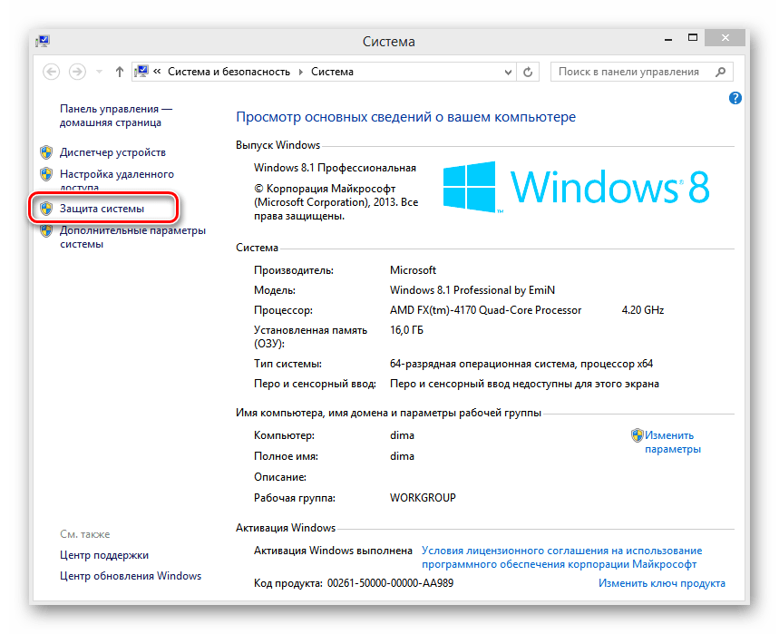This screenshot has width=779, height=634.
Task: Click Активация Windows выполнена status text
Action: tap(333, 551)
